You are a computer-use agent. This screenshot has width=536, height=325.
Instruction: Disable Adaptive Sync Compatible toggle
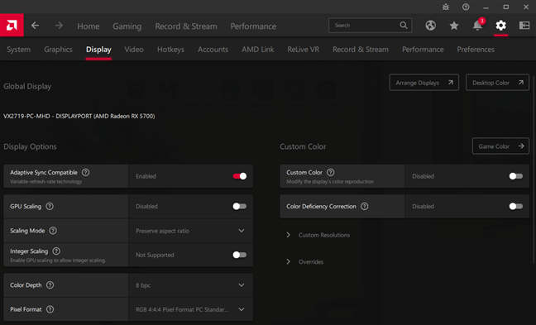pos(240,176)
